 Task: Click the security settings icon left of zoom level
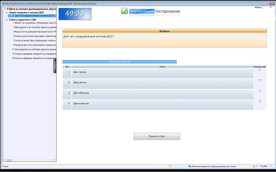pyautogui.click(x=254, y=166)
